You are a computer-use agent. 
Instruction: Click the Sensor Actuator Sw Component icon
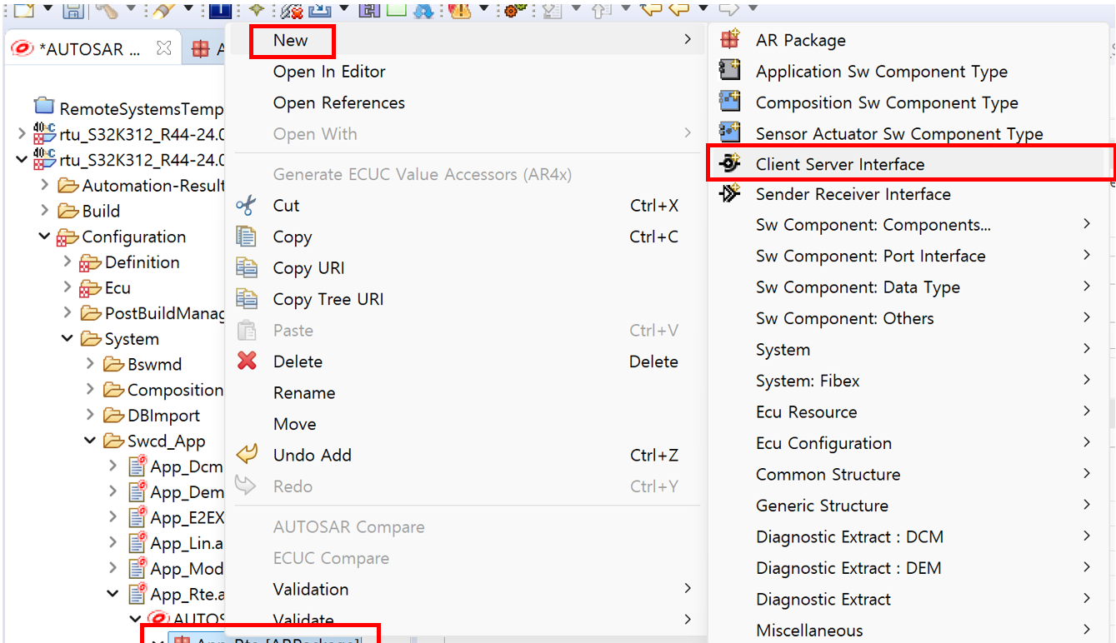tap(730, 132)
